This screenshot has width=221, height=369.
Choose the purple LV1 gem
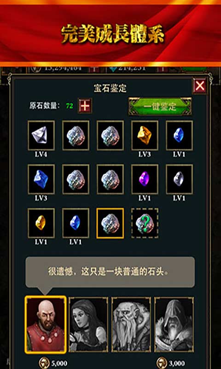[145, 179]
